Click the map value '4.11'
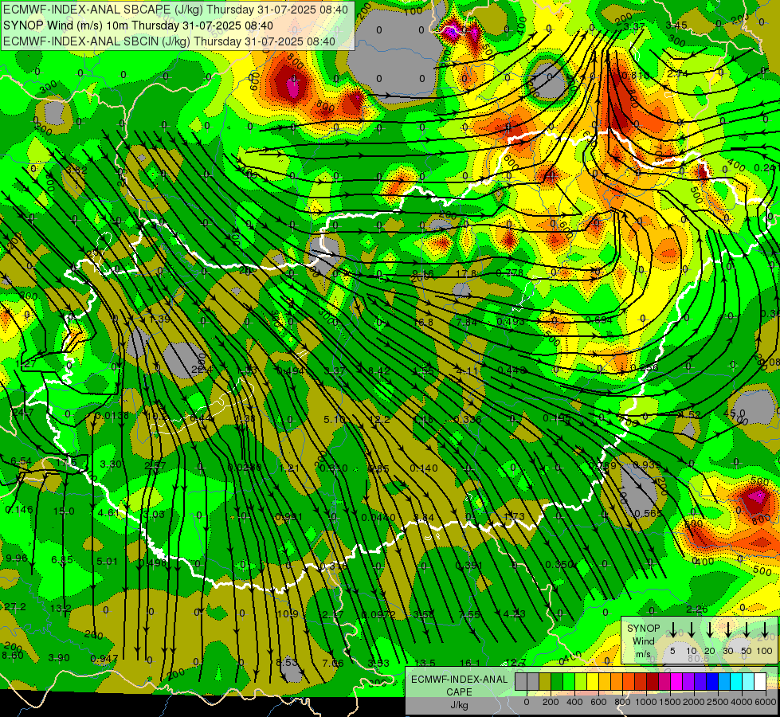This screenshot has height=717, width=780. click(467, 370)
